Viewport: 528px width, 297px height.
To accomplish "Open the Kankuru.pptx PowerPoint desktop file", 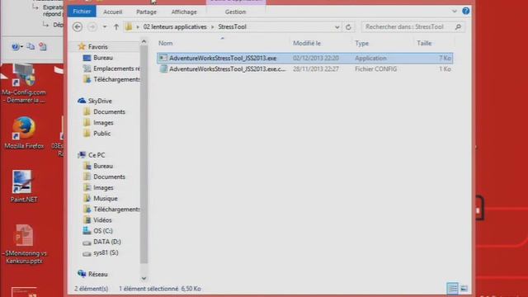I will click(24, 244).
